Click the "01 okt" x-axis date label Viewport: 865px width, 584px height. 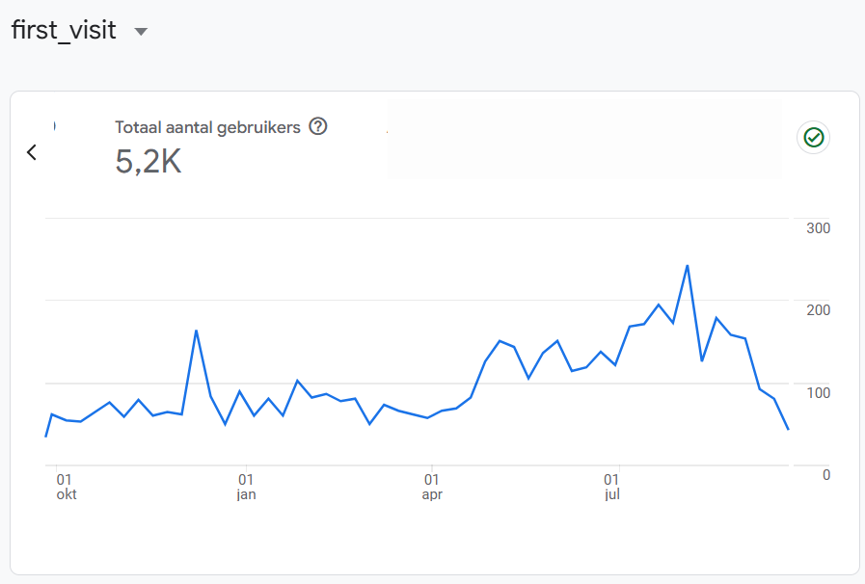pos(66,487)
